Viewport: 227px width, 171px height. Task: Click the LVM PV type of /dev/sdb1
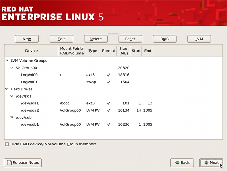pyautogui.click(x=93, y=124)
